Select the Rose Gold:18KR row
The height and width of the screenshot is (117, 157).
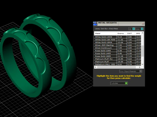click(x=118, y=56)
